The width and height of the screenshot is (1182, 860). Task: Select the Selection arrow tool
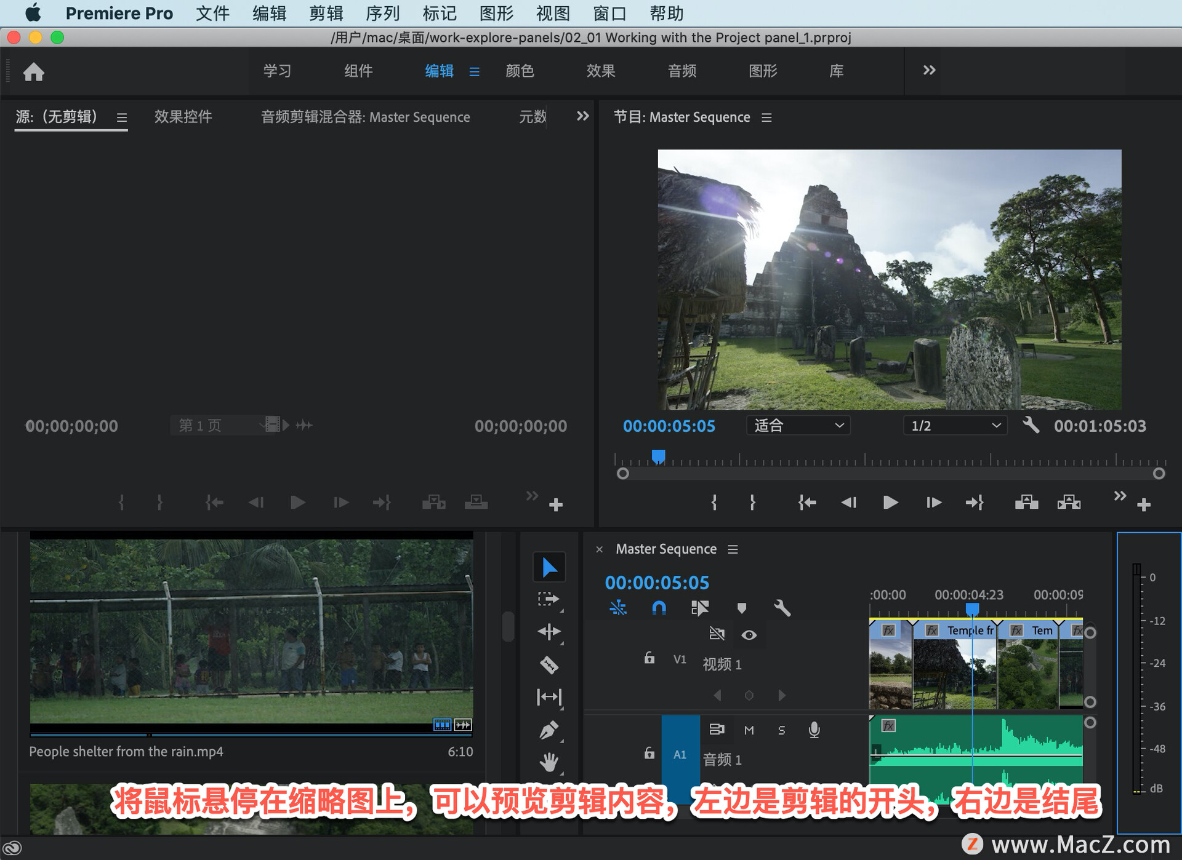[x=549, y=567]
